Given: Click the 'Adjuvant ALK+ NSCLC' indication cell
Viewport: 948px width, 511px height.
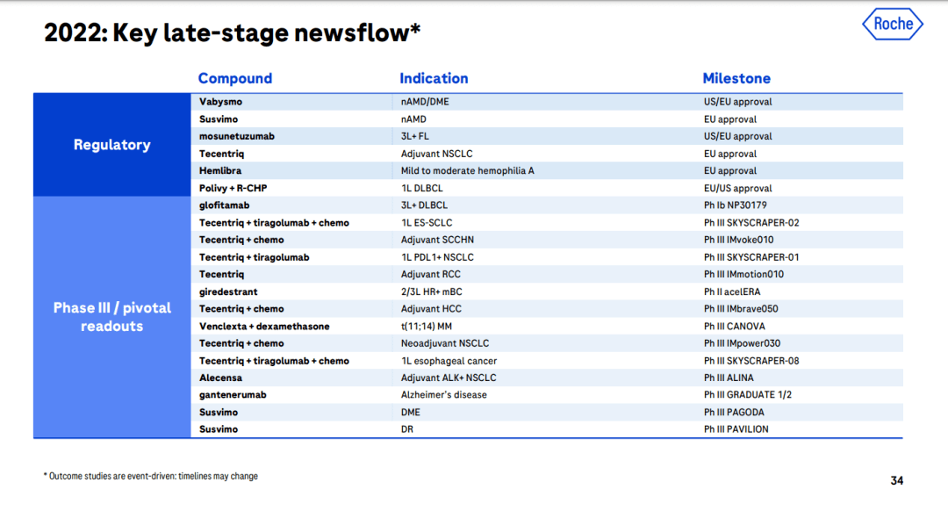Looking at the screenshot, I should 449,378.
